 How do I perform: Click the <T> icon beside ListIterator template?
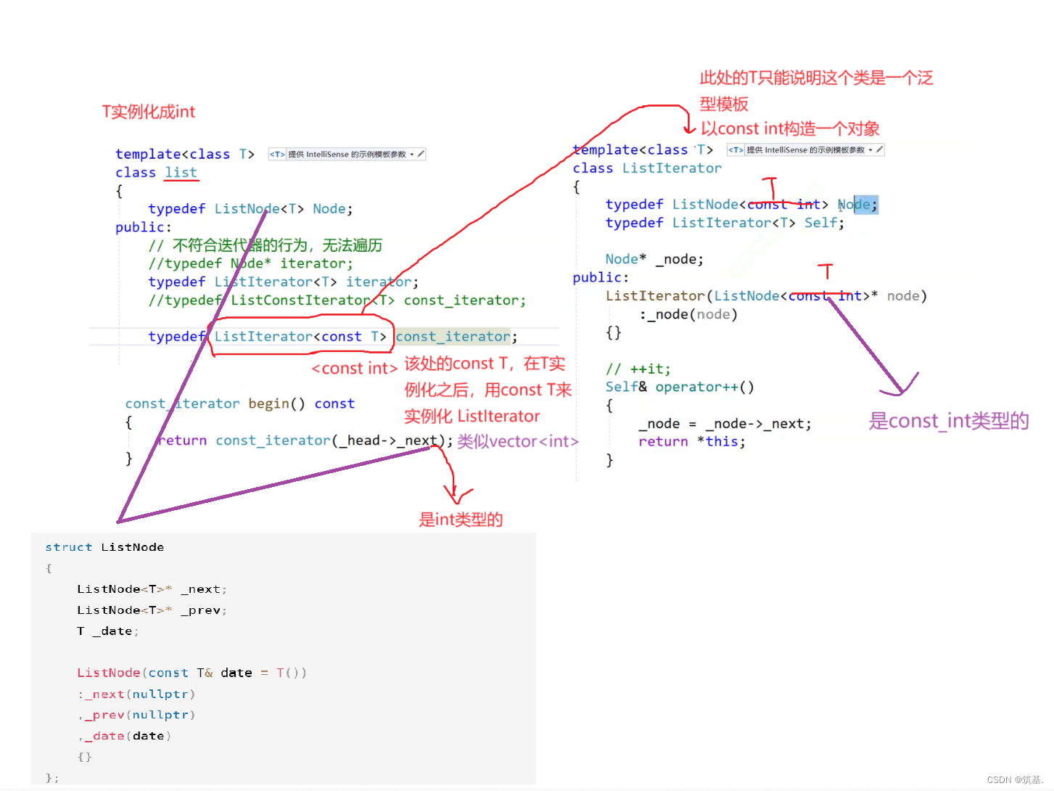(x=736, y=150)
